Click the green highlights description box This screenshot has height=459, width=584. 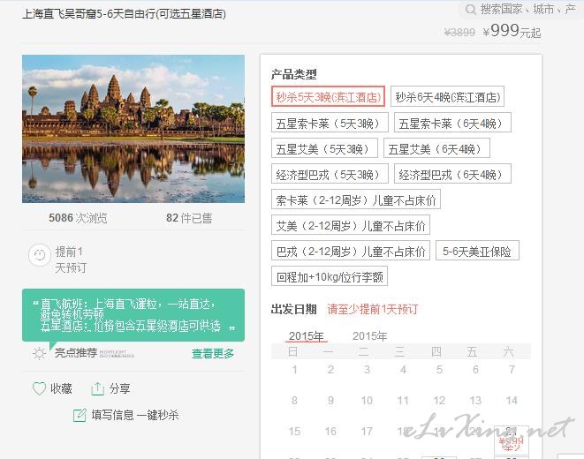(x=133, y=315)
